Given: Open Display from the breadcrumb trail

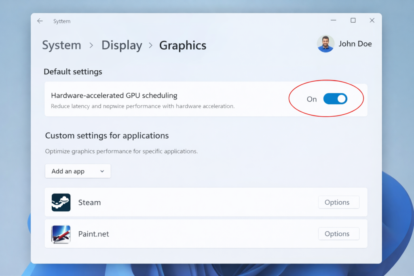Looking at the screenshot, I should pyautogui.click(x=121, y=45).
